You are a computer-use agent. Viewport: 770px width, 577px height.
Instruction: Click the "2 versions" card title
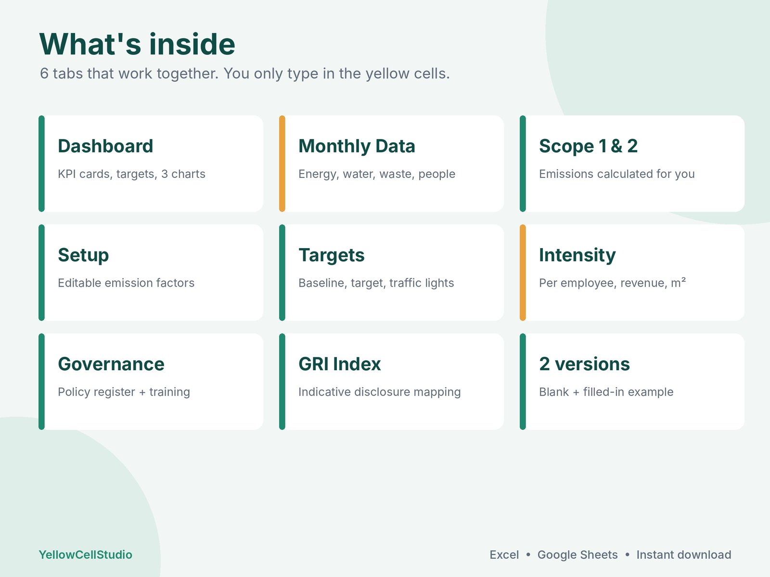pos(584,364)
